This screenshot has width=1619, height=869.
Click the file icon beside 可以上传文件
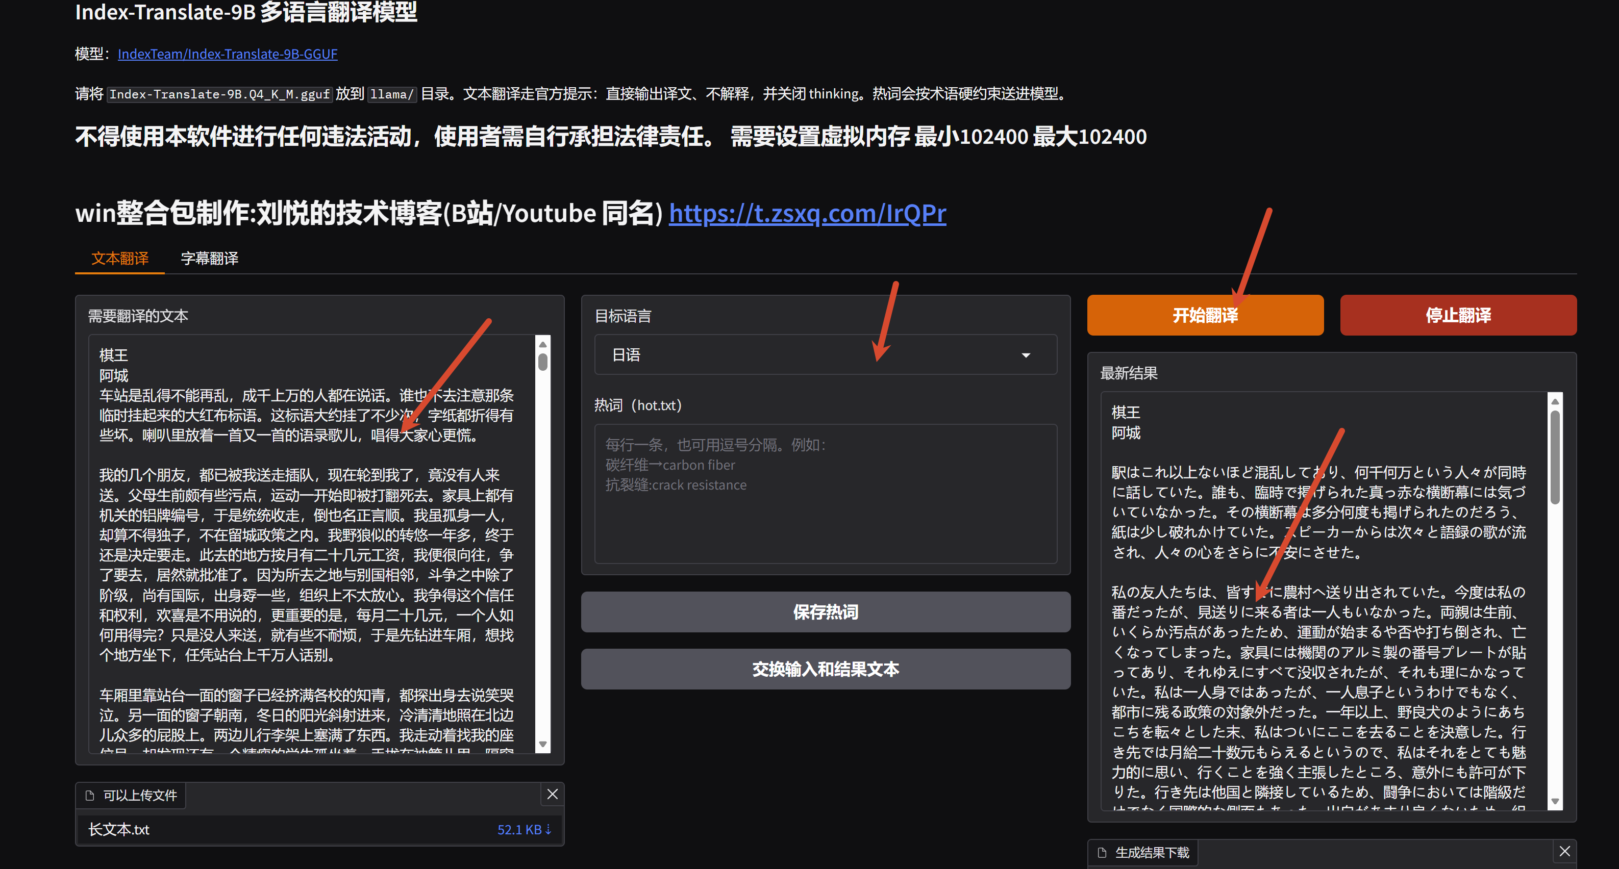point(90,796)
